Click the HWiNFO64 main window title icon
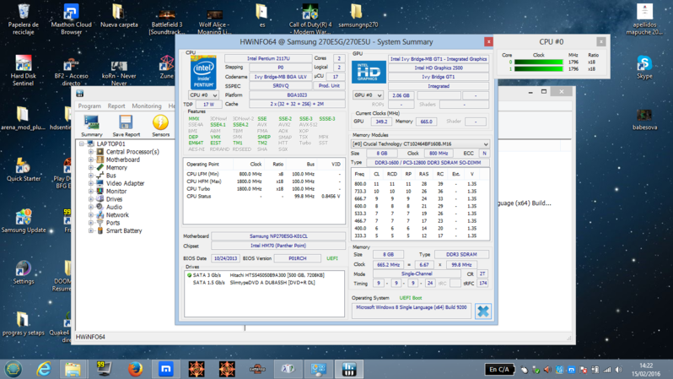 pyautogui.click(x=80, y=93)
